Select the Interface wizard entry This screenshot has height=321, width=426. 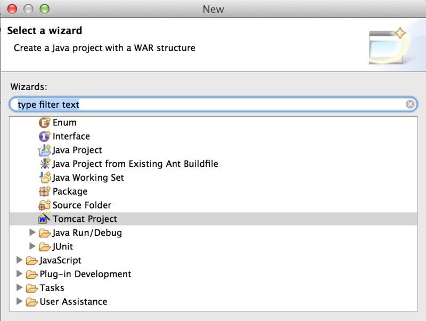coord(71,137)
